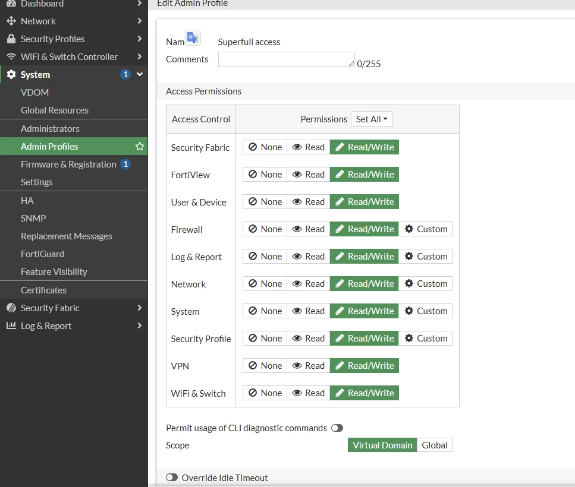Set Security Fabric permission to Read
Viewport: 575px width, 487px height.
coord(309,147)
